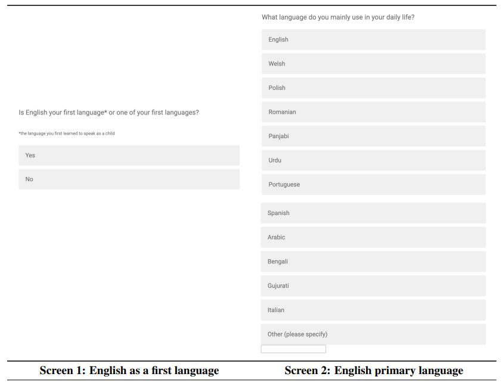Select the No answer option
The width and height of the screenshot is (502, 386).
pyautogui.click(x=129, y=179)
